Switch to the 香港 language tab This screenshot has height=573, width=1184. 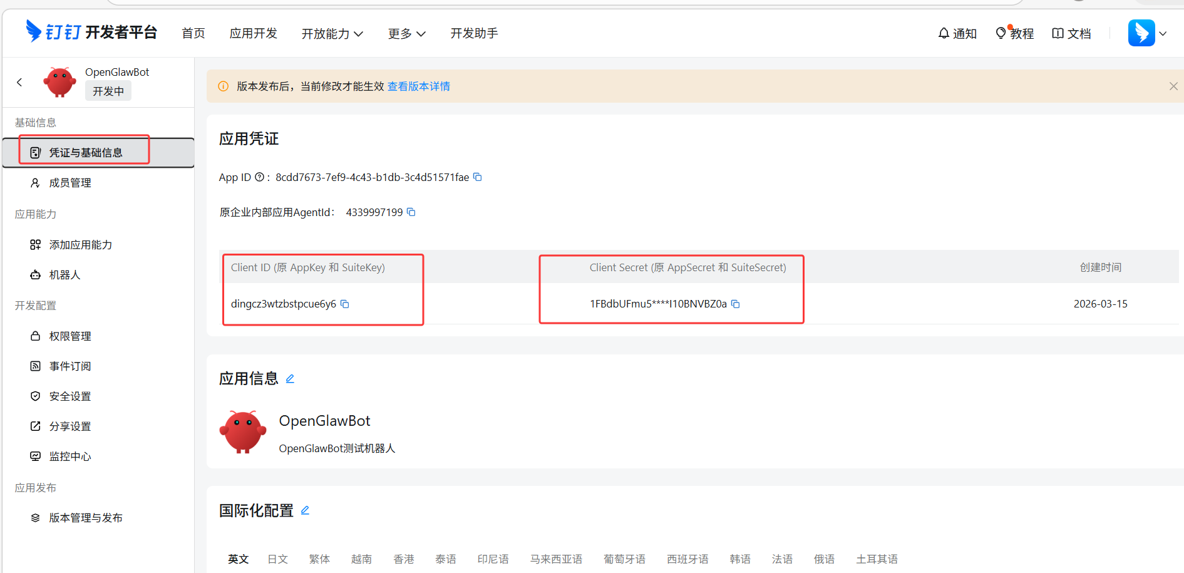point(404,559)
